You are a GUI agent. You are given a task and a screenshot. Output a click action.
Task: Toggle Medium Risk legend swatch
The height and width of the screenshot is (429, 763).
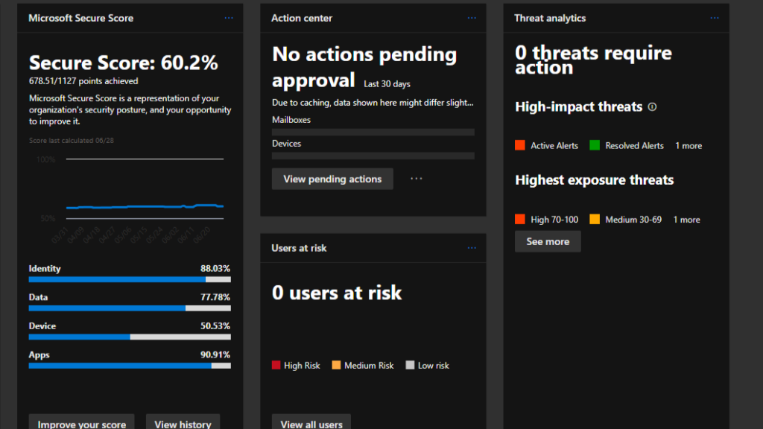click(x=336, y=365)
